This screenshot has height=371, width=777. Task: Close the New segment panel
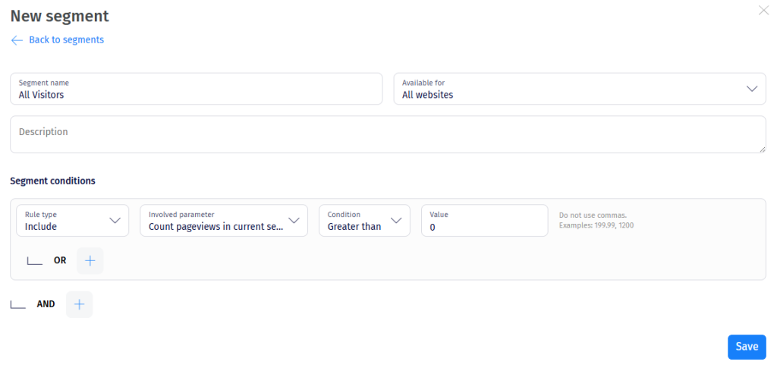[763, 11]
